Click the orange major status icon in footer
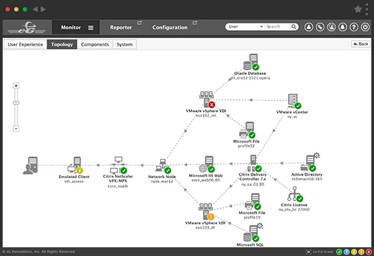 pos(361,252)
